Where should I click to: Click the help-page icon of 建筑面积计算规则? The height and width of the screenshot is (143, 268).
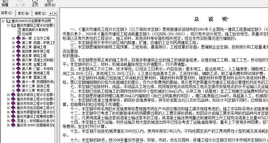pyautogui.click(x=19, y=30)
